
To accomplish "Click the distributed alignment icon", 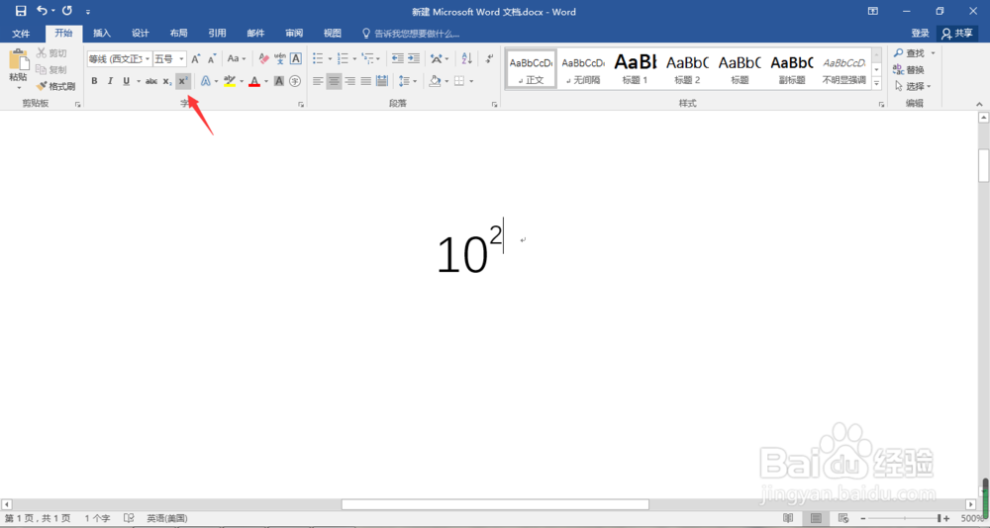I will [381, 81].
